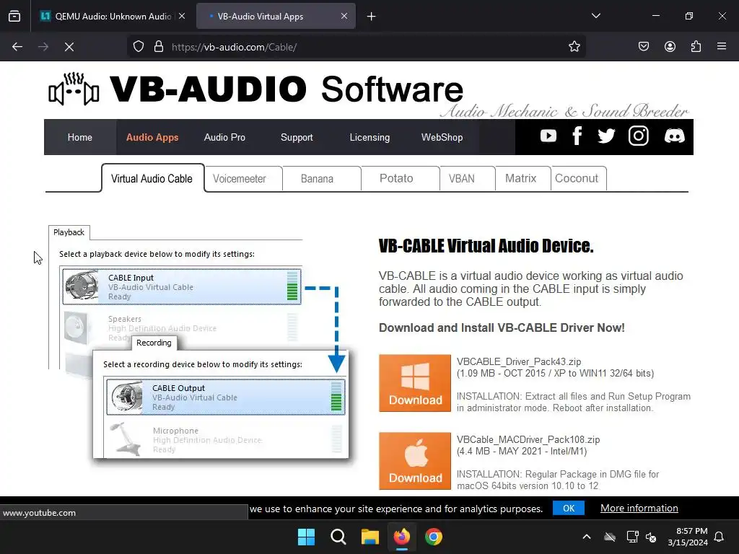Open the Support navigation item
This screenshot has width=739, height=554.
(297, 137)
